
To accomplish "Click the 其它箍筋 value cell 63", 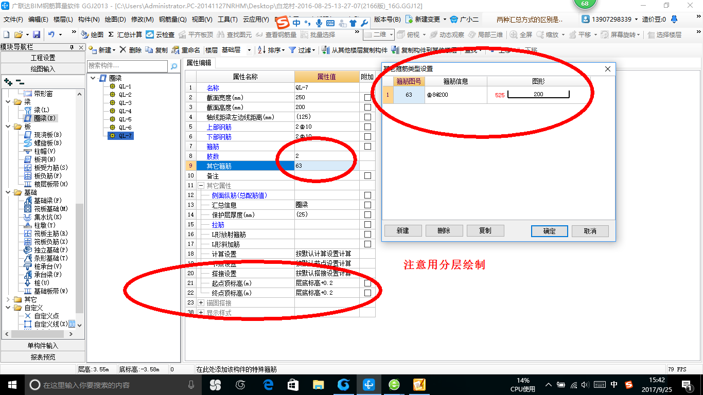I will click(327, 166).
